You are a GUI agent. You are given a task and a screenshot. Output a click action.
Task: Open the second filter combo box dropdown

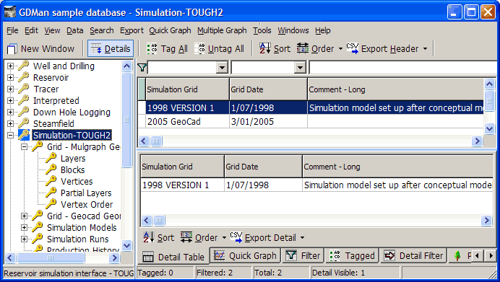tap(300, 68)
